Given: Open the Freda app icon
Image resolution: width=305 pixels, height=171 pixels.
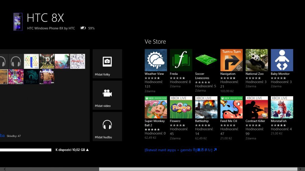Looking at the screenshot, I should point(181,60).
